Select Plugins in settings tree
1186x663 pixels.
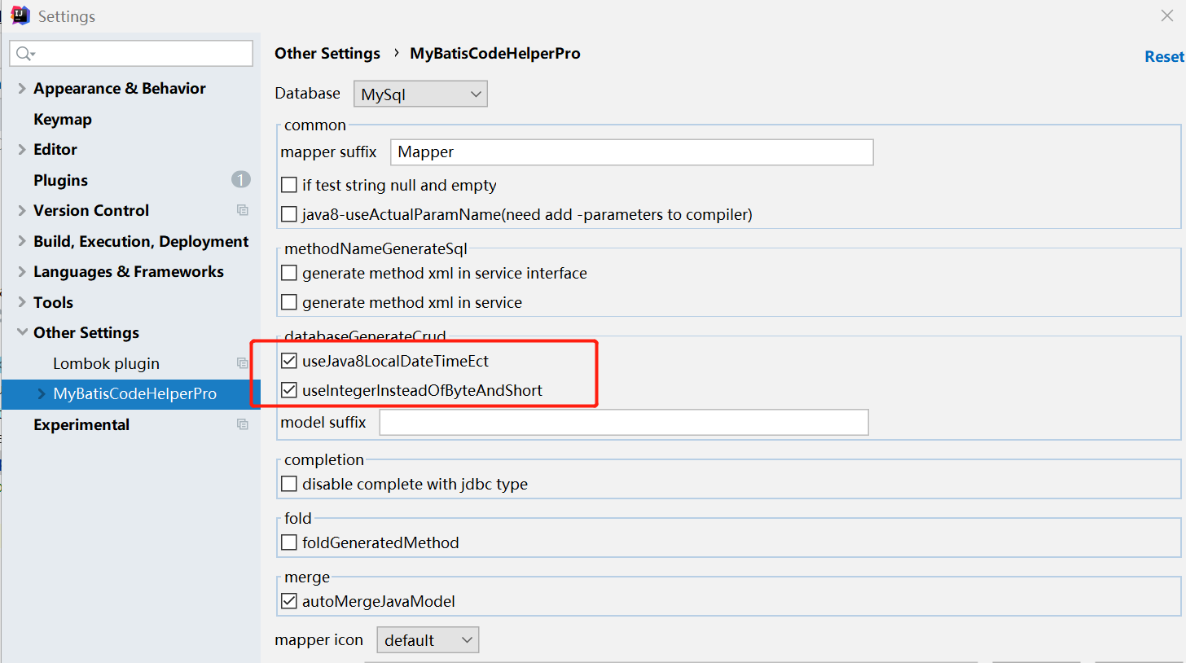(x=60, y=180)
